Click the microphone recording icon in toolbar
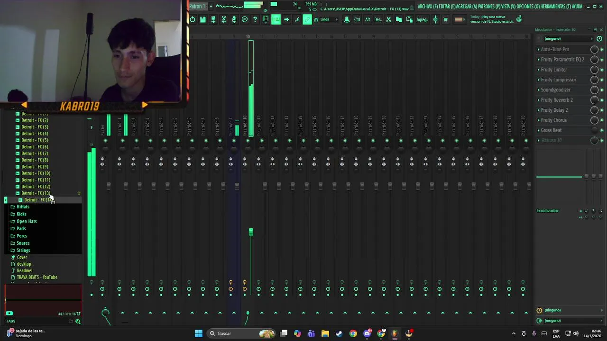 (234, 19)
